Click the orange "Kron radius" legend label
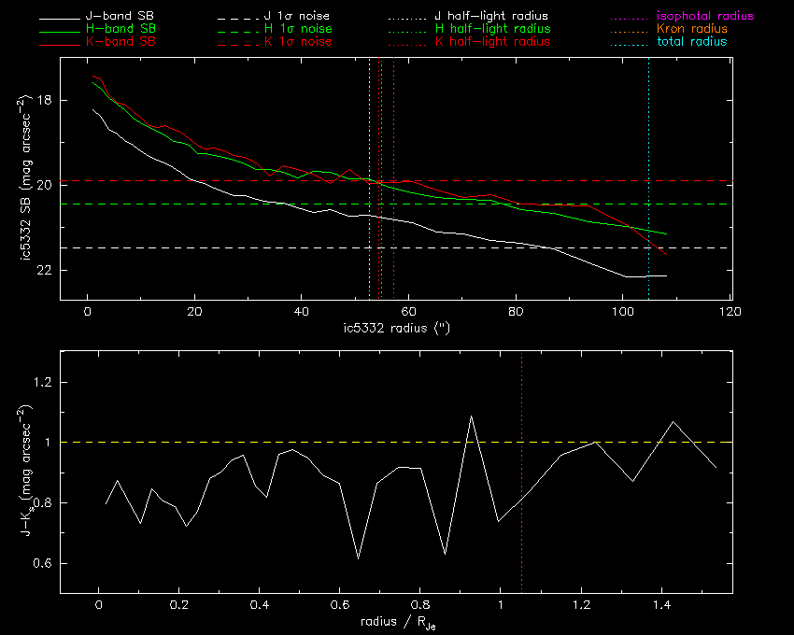Image resolution: width=794 pixels, height=635 pixels. 691,30
